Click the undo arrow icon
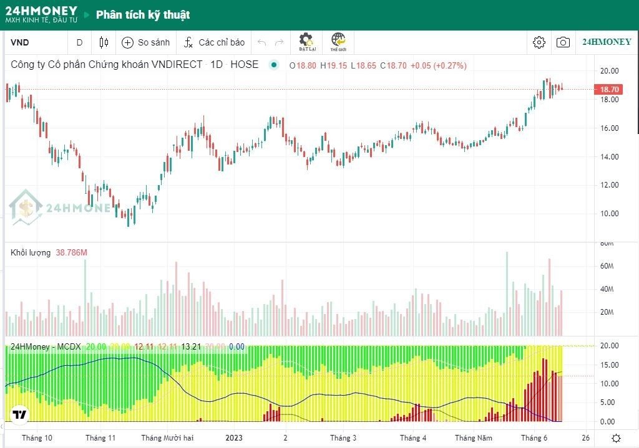This screenshot has width=639, height=448. 262,42
